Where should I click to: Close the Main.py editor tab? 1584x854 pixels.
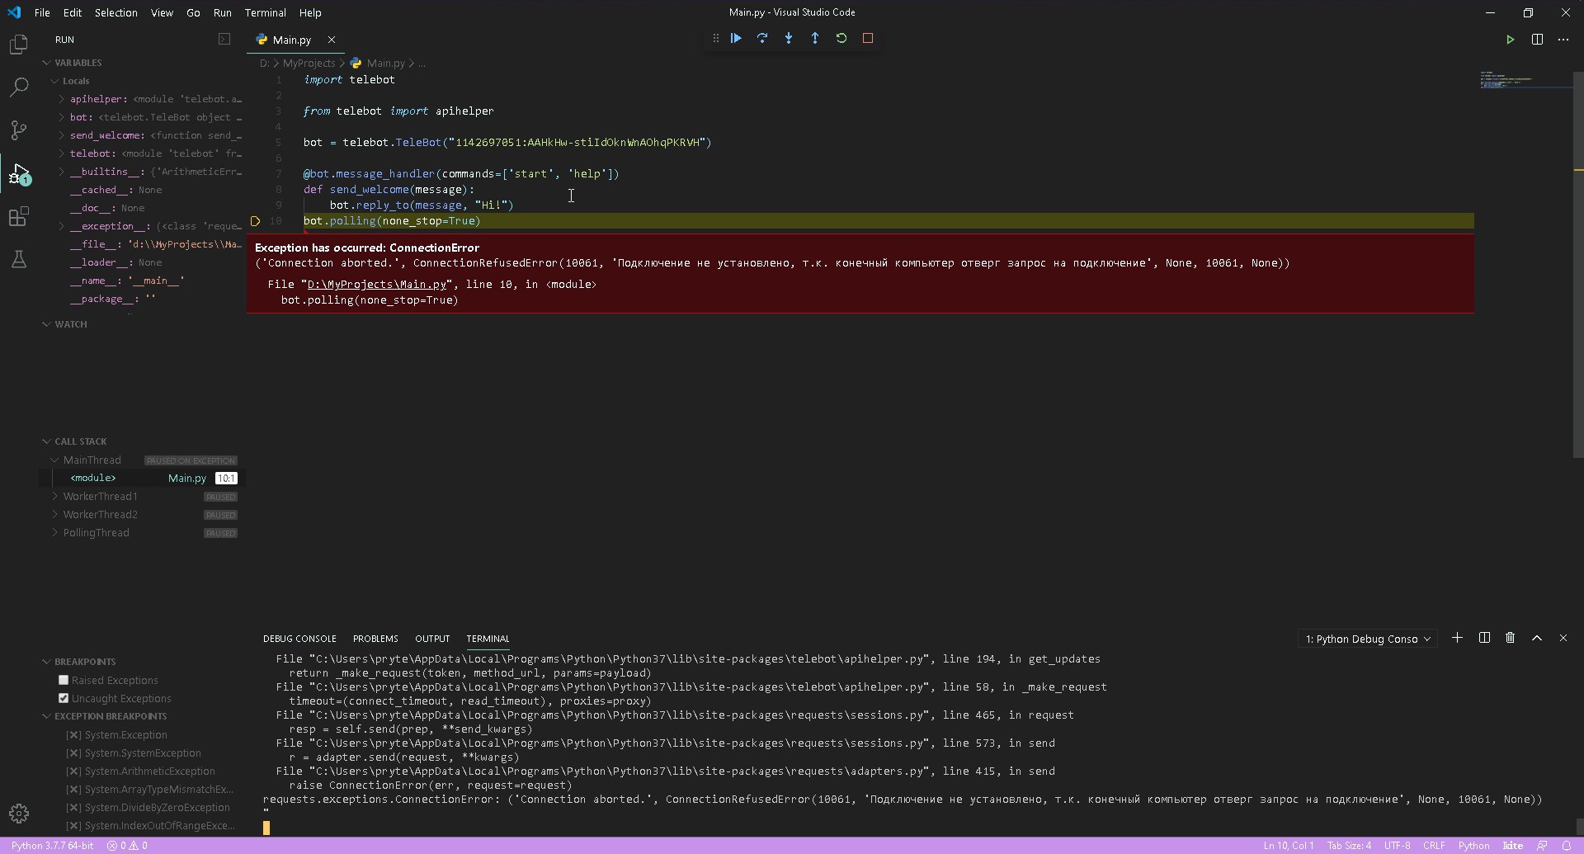coord(332,40)
